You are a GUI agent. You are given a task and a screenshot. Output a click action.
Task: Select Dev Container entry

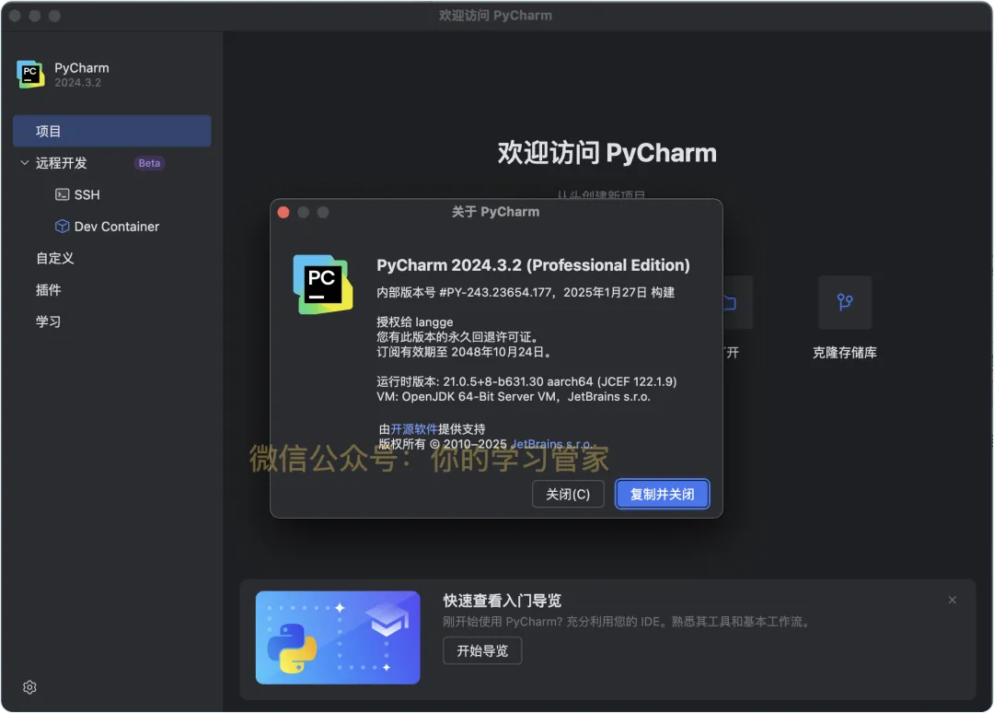tap(117, 227)
